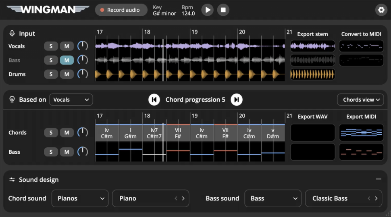Collapse the Sound design panel

(x=378, y=179)
